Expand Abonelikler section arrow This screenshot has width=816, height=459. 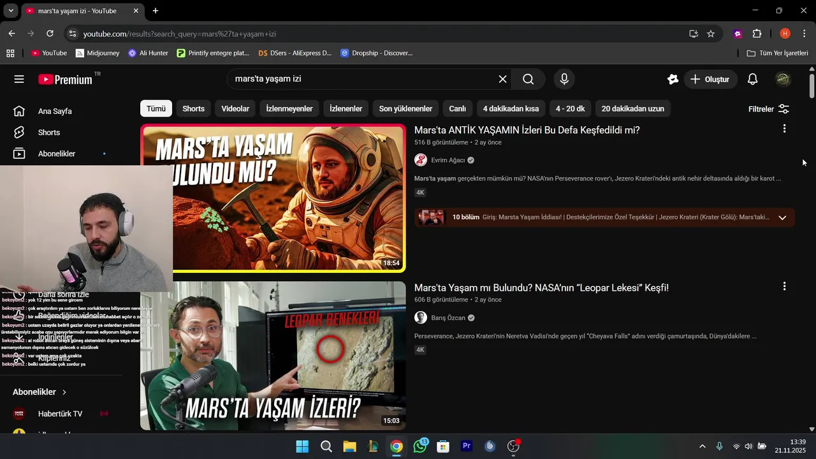pyautogui.click(x=64, y=392)
